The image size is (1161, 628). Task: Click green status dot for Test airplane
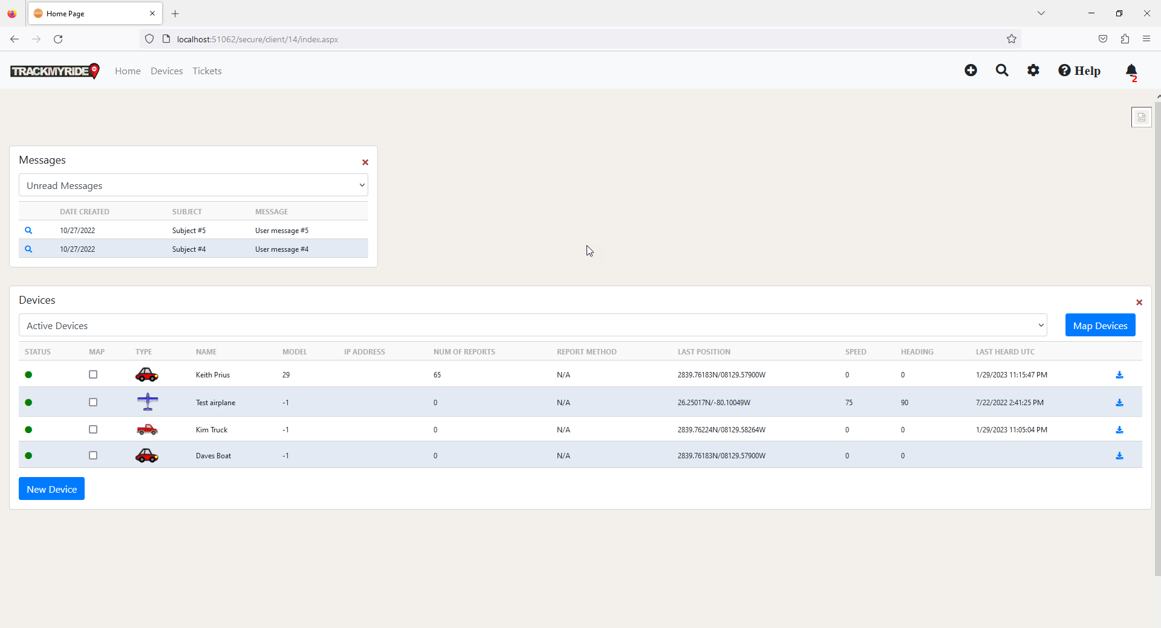pos(28,403)
